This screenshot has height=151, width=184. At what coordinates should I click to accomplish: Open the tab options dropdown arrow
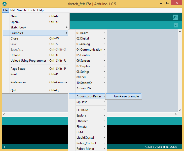point(176,25)
